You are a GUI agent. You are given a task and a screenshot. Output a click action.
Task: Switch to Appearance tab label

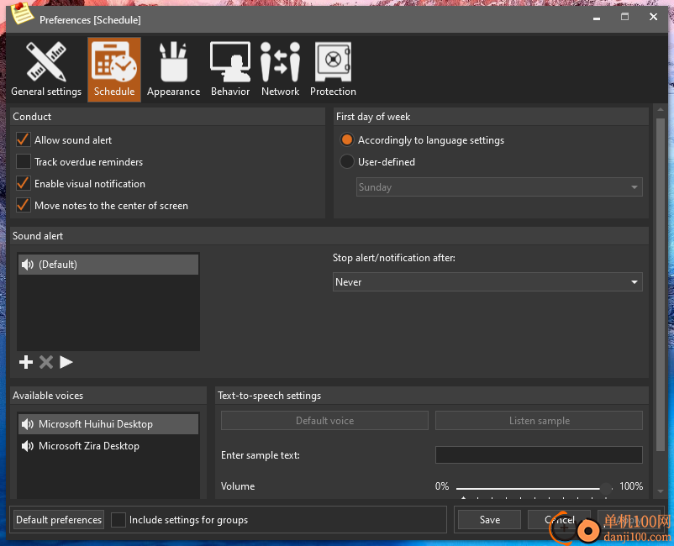[x=173, y=92]
